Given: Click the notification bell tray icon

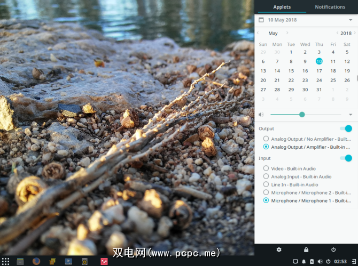Looking at the screenshot, I should (x=303, y=261).
